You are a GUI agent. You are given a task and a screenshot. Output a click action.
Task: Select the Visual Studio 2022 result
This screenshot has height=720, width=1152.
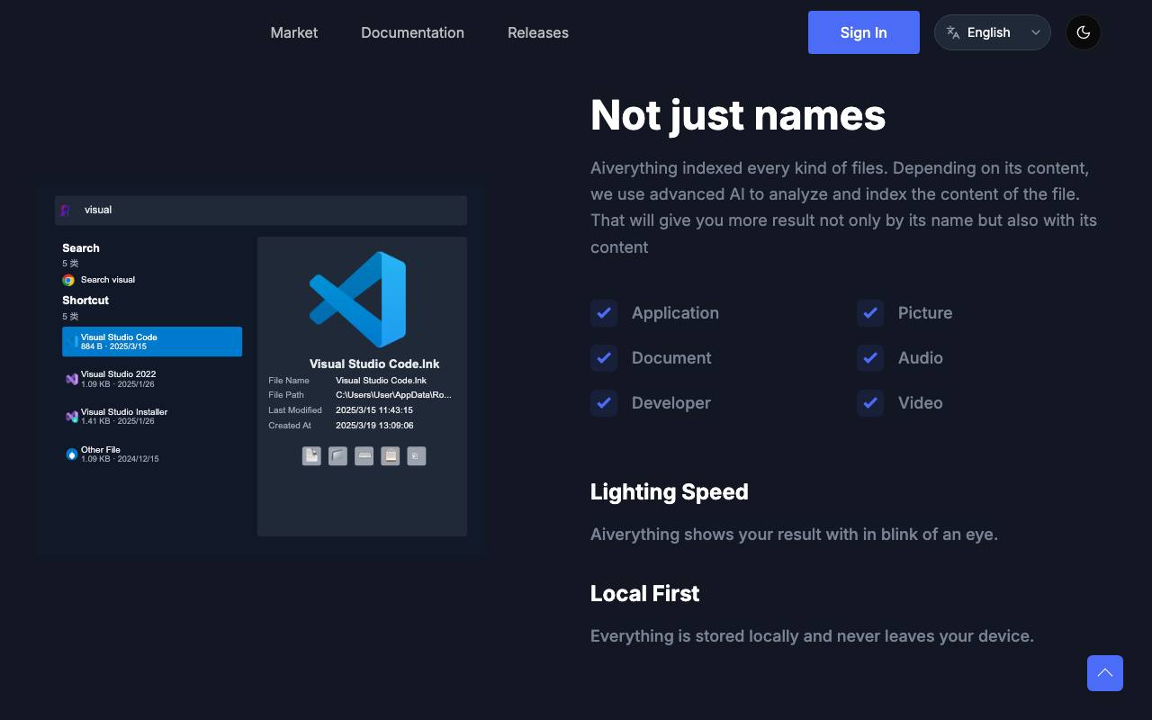[152, 379]
